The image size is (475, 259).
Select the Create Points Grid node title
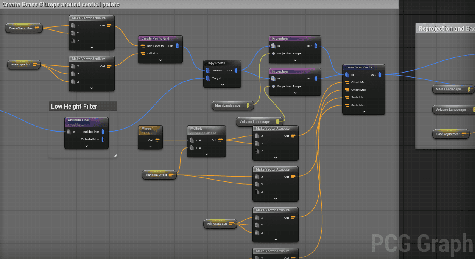coord(156,39)
